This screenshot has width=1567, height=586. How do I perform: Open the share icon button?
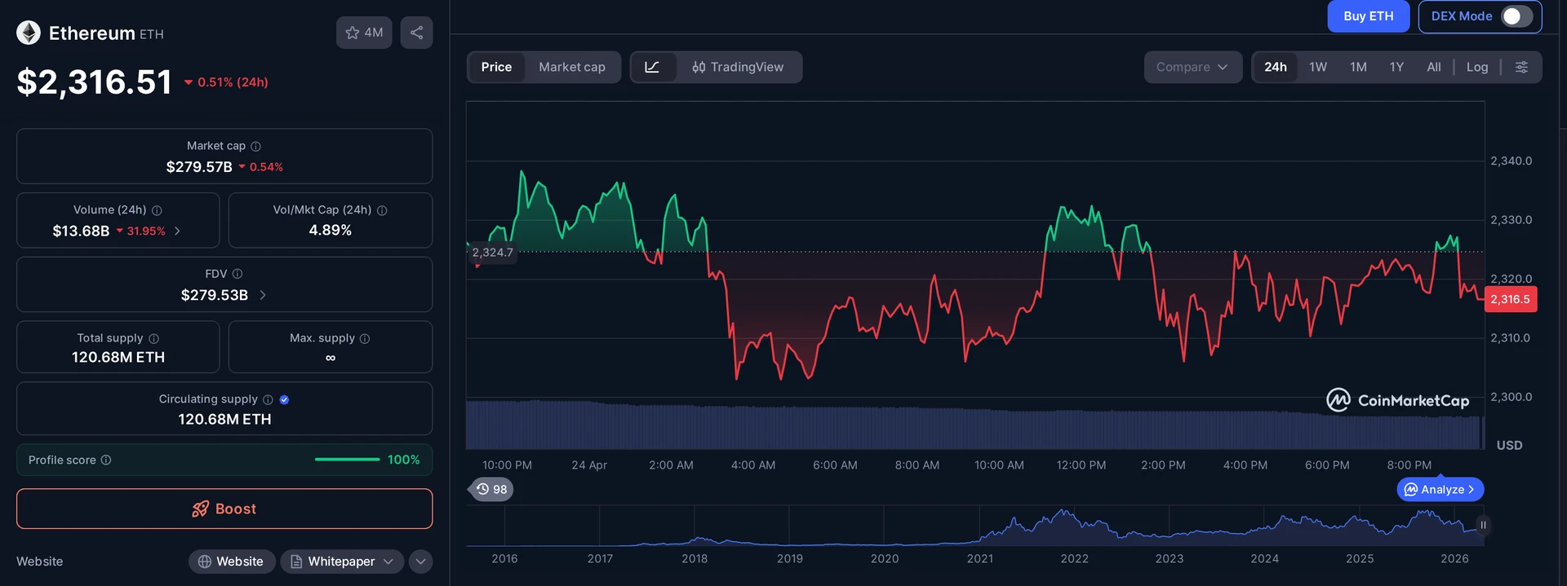[416, 33]
